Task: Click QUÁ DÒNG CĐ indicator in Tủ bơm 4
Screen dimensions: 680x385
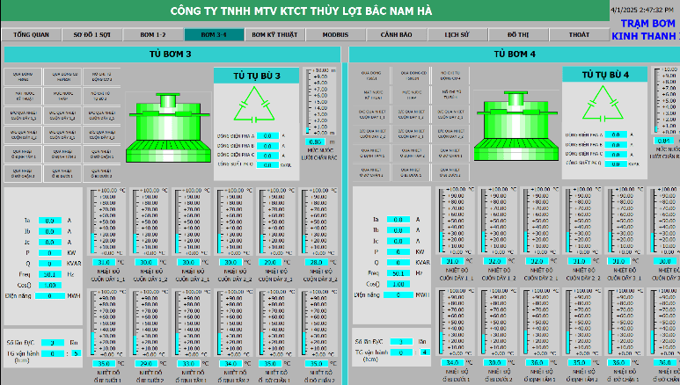Action: 411,76
